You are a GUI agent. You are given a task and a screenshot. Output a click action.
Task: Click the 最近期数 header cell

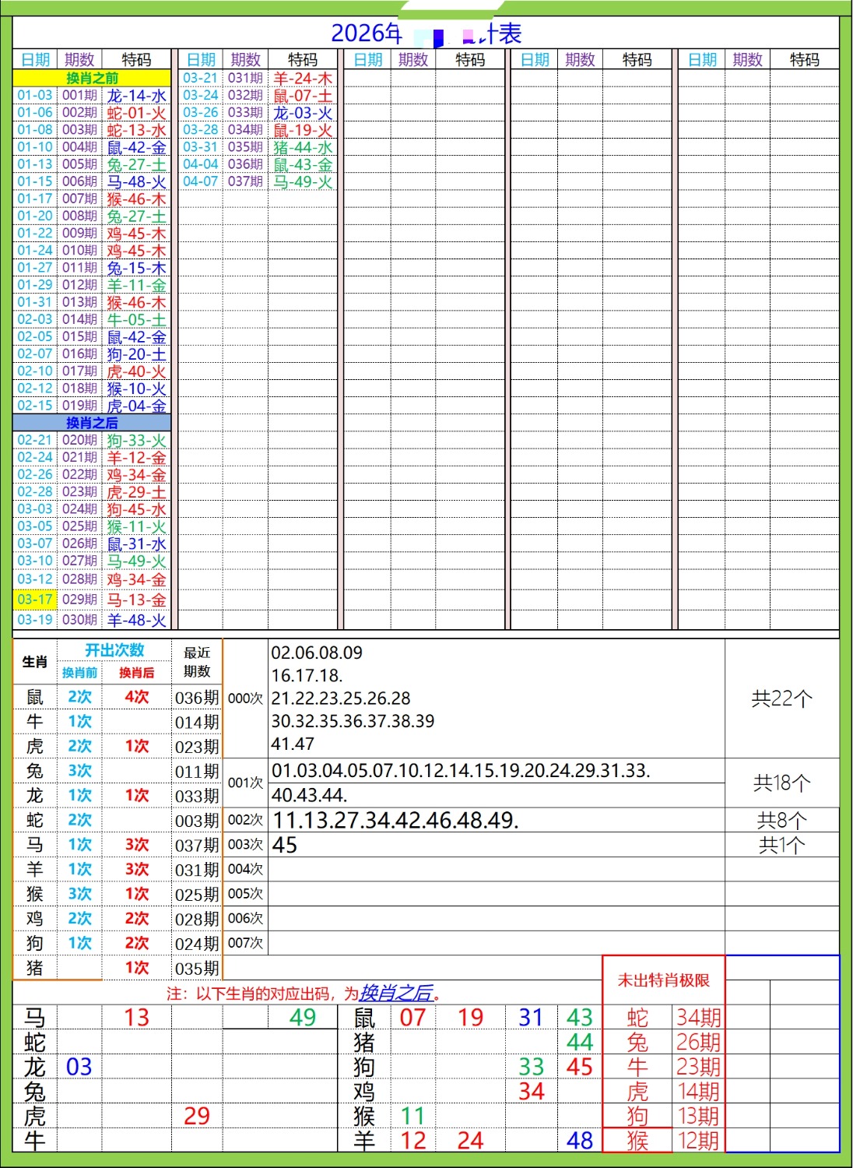pyautogui.click(x=197, y=662)
